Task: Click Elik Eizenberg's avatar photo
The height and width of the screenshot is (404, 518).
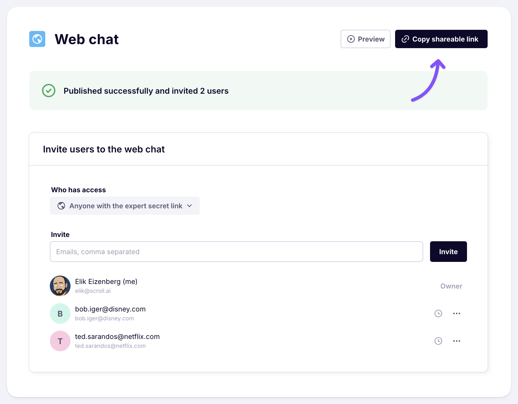Action: pos(60,286)
